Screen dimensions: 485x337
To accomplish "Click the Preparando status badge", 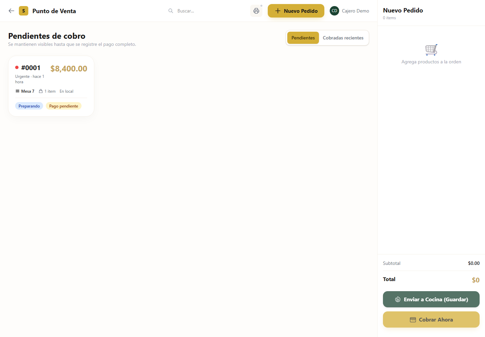I will 29,106.
